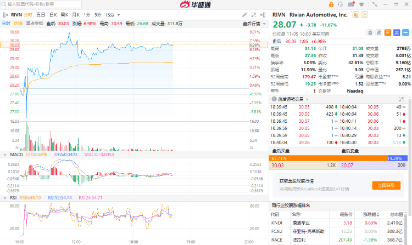Switch to 日K chart tab

tap(53, 15)
